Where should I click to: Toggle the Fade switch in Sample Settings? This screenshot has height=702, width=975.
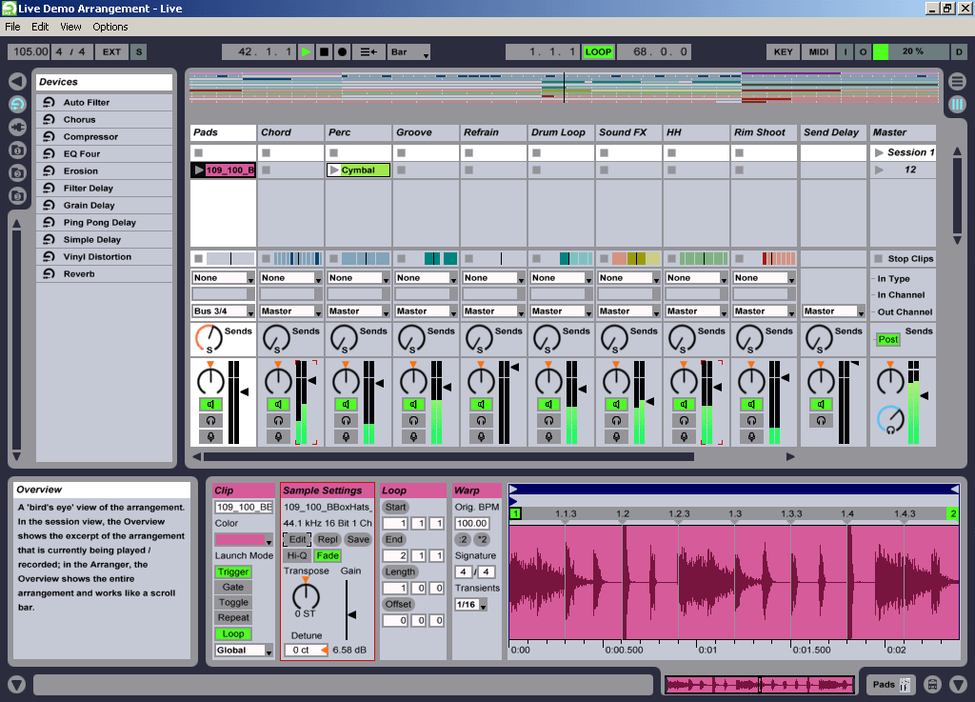coord(328,556)
